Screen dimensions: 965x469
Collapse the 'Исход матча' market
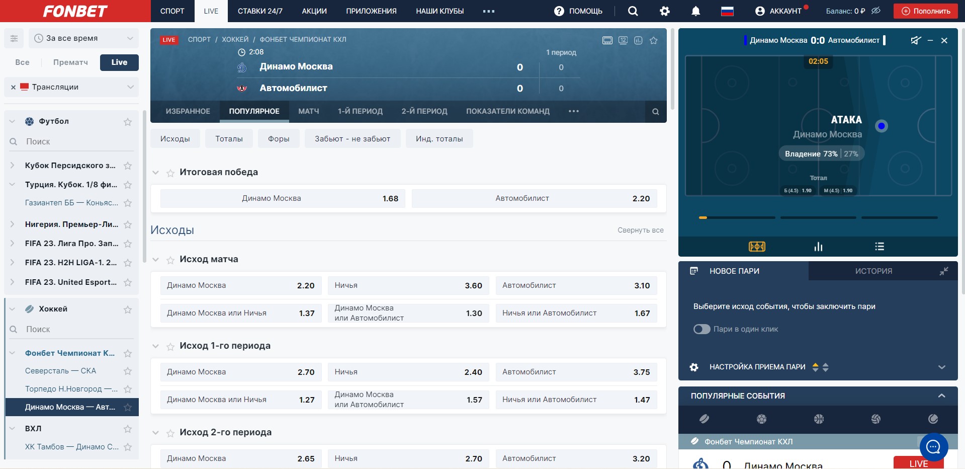156,260
